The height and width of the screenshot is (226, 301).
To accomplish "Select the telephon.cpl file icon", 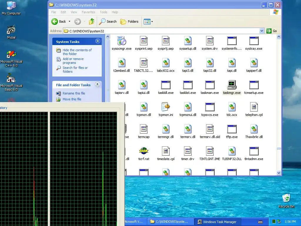I will (254, 107).
